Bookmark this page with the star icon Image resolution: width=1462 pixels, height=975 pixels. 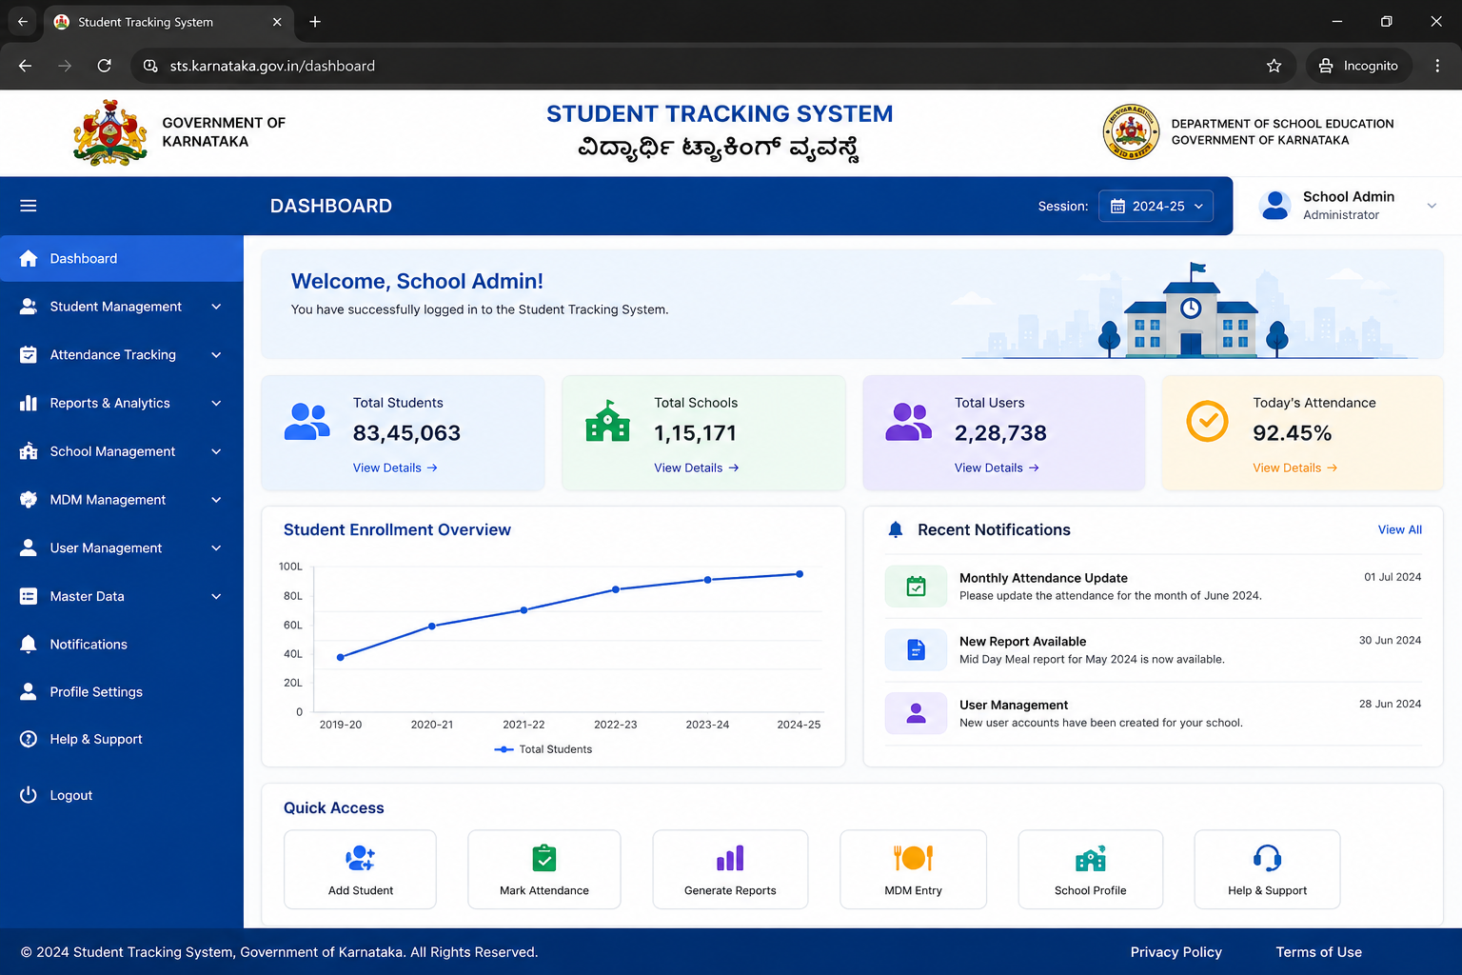tap(1274, 66)
